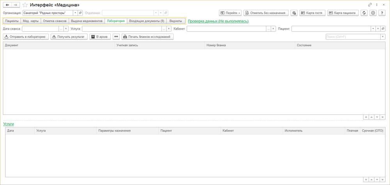
Task: Move down one row in Услуги table
Action: point(377,180)
